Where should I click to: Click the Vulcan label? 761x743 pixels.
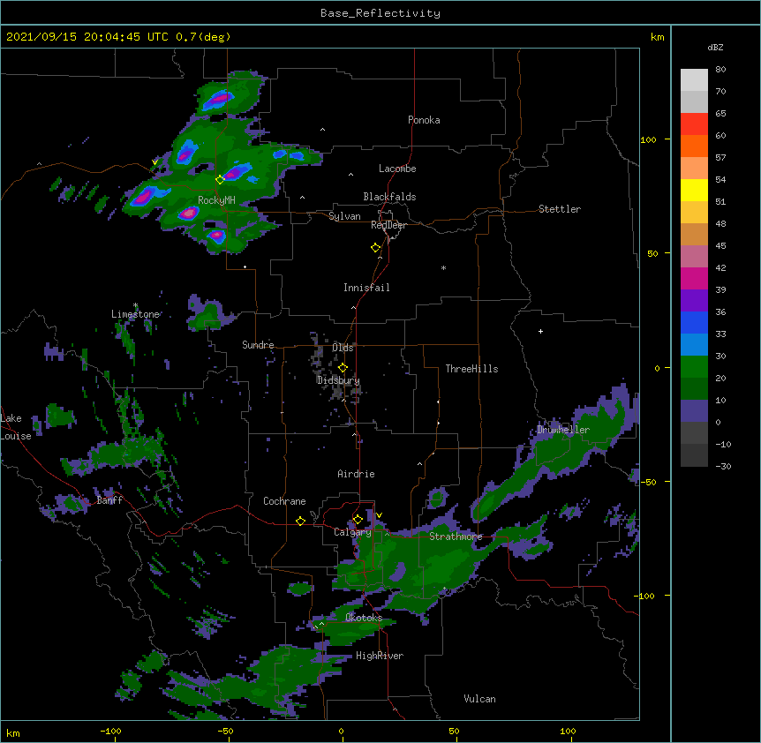(x=479, y=699)
